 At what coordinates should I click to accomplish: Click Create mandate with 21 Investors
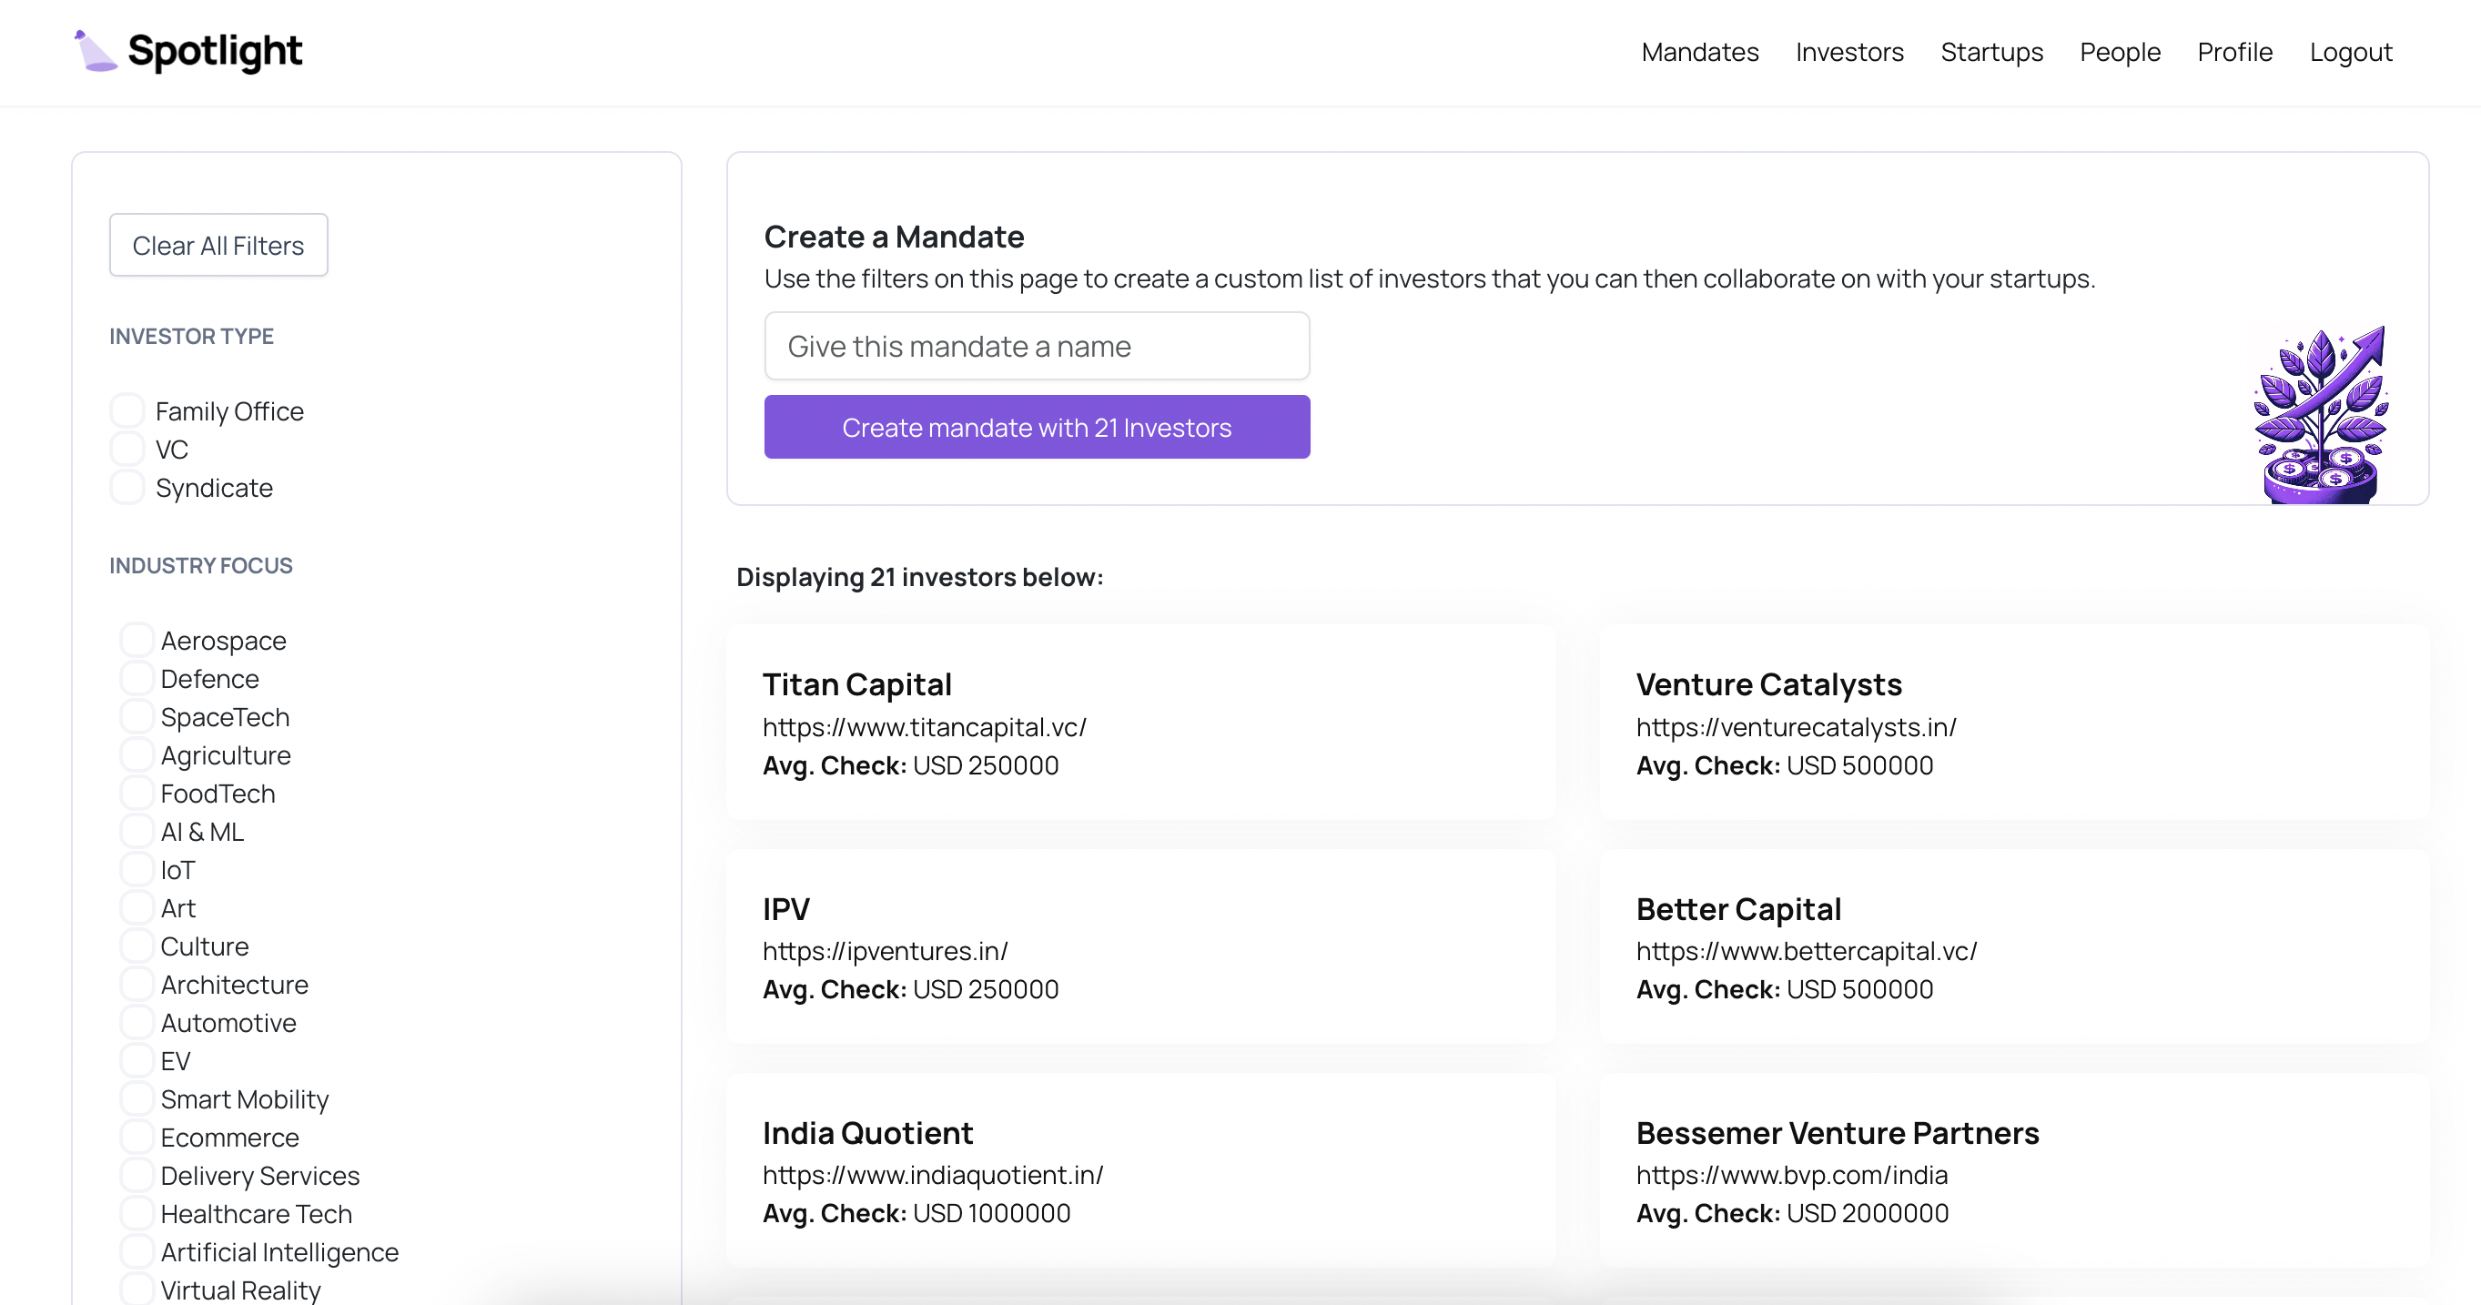pos(1037,427)
